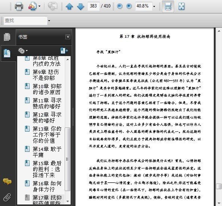Select the bookmarks panel icon in sidebar
The width and height of the screenshot is (222, 206).
click(7, 53)
